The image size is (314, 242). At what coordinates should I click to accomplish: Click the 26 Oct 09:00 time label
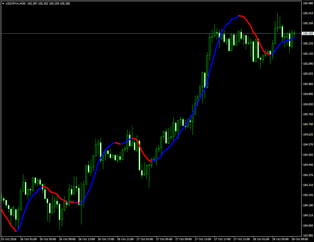pos(67,239)
